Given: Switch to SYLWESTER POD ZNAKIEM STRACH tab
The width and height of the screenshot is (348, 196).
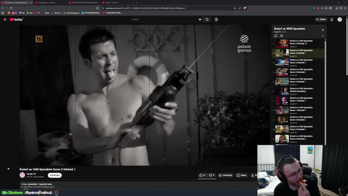Looking at the screenshot, I should coord(83,3).
